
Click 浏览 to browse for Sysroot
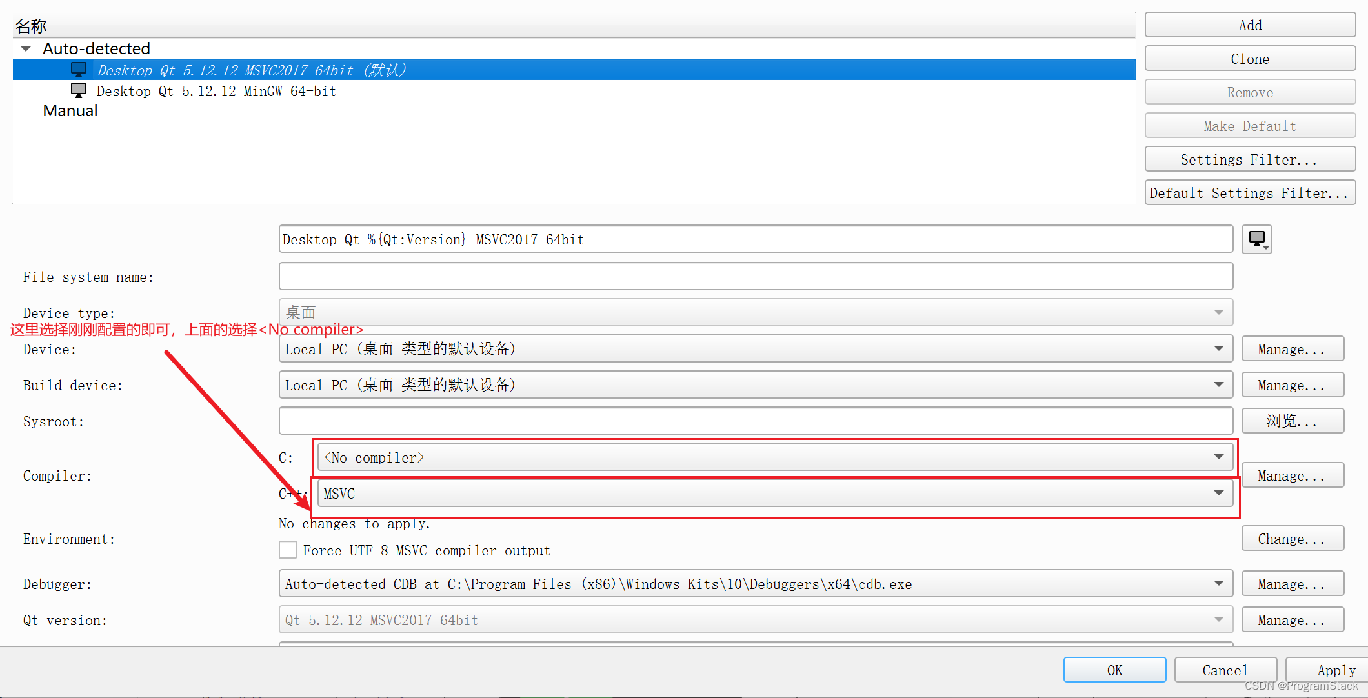pyautogui.click(x=1292, y=421)
